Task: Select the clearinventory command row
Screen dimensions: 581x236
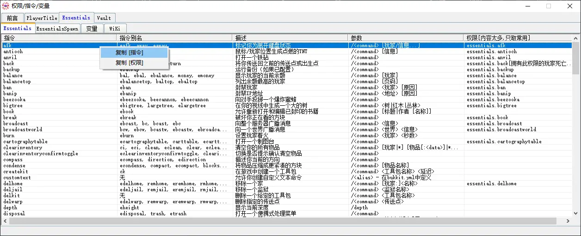Action: 287,147
